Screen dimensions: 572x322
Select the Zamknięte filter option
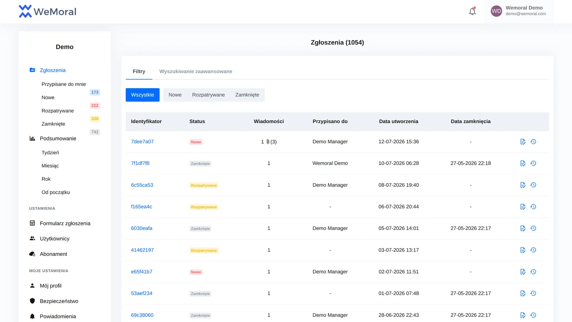click(x=247, y=95)
